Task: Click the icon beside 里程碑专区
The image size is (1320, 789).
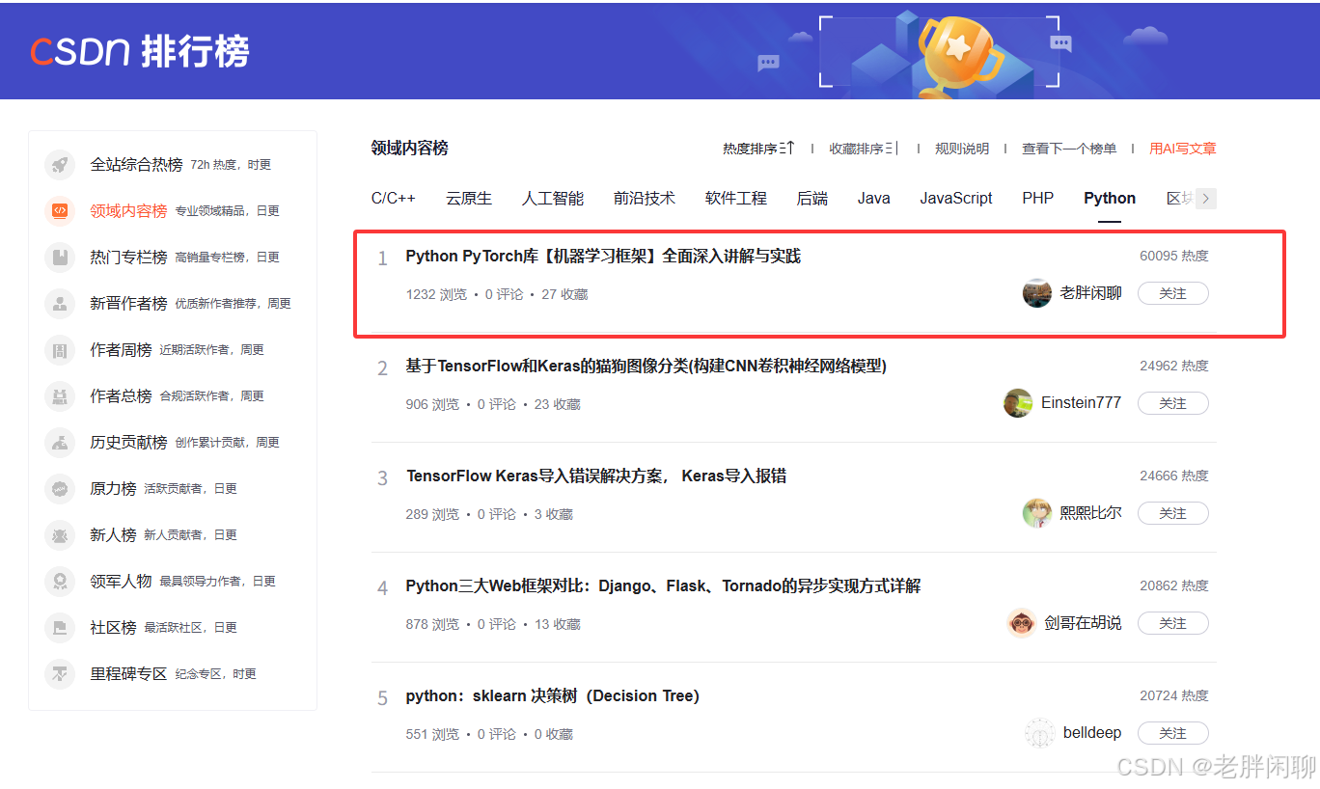Action: (x=60, y=674)
